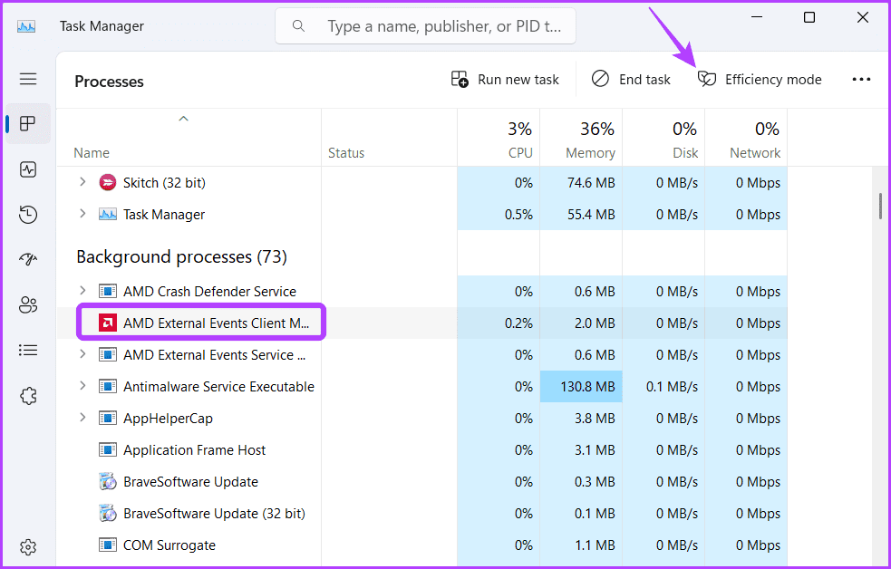Click the AMD Crash Defender Service icon

point(107,292)
